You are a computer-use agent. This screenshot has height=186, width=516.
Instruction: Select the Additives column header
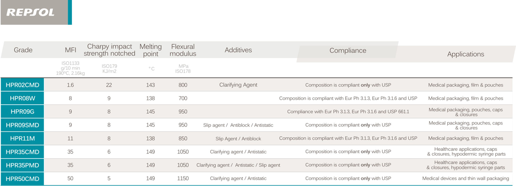click(238, 50)
